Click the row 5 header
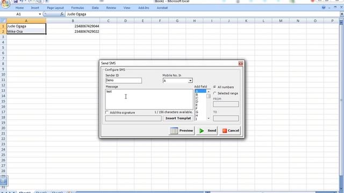 point(3,48)
